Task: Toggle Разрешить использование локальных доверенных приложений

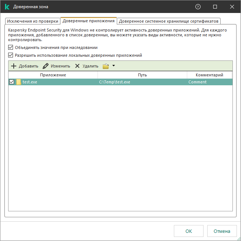Action: [10, 55]
